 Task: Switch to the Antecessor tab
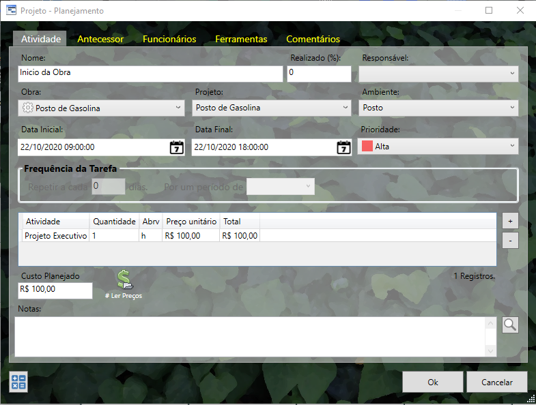pyautogui.click(x=100, y=39)
